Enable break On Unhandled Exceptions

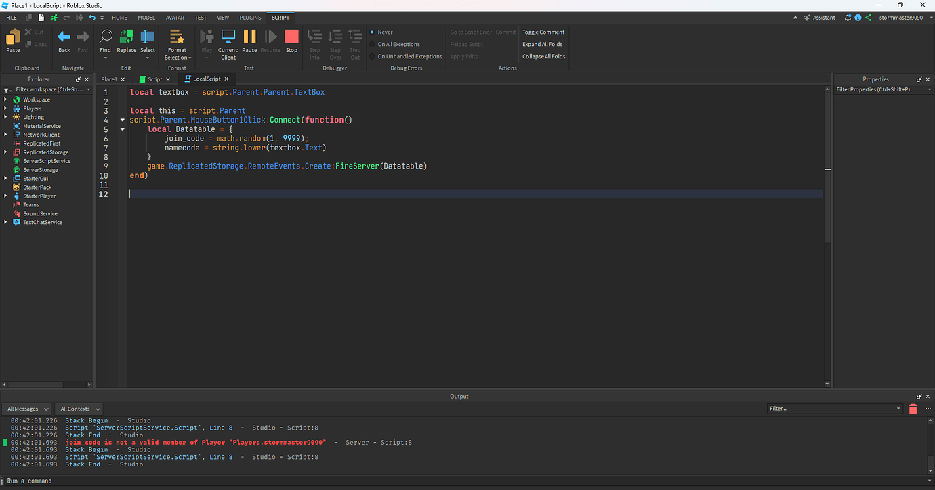point(404,56)
